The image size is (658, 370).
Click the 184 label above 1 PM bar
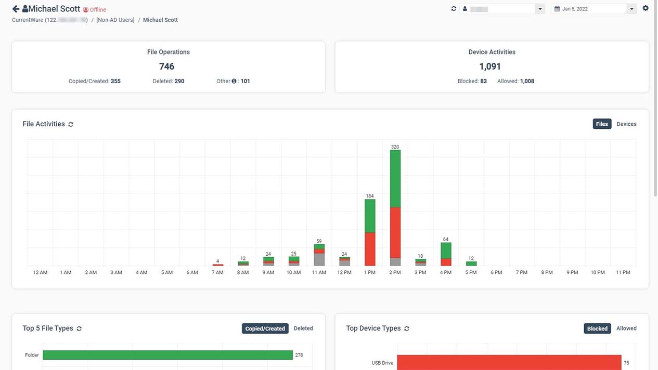[370, 196]
